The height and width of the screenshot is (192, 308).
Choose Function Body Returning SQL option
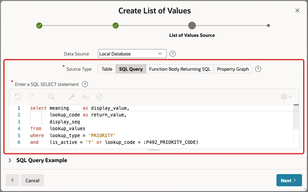click(x=180, y=69)
